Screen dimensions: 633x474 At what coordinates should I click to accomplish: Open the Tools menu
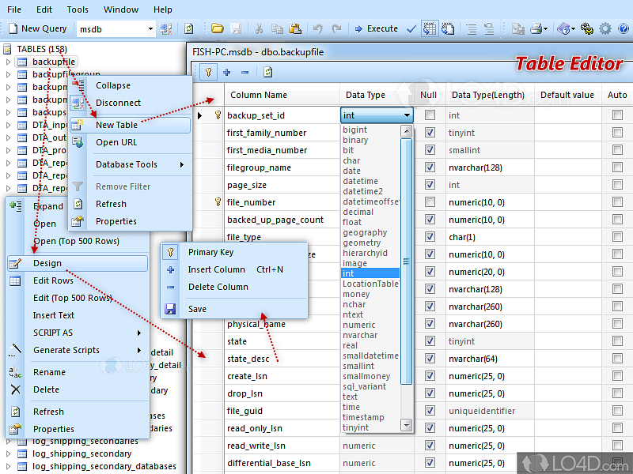click(x=78, y=9)
